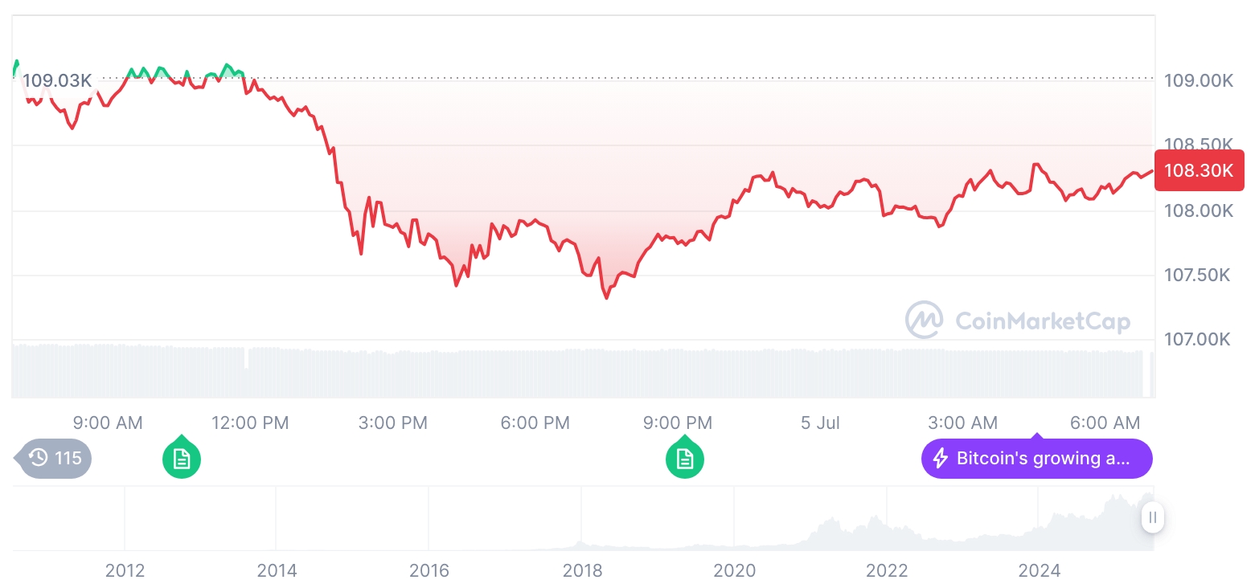
Task: Pick 2024 on the overview timeline
Action: (x=1040, y=570)
